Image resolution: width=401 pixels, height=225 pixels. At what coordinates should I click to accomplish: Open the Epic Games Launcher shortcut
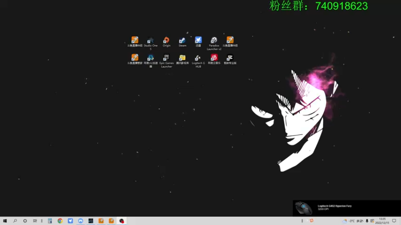tap(166, 60)
